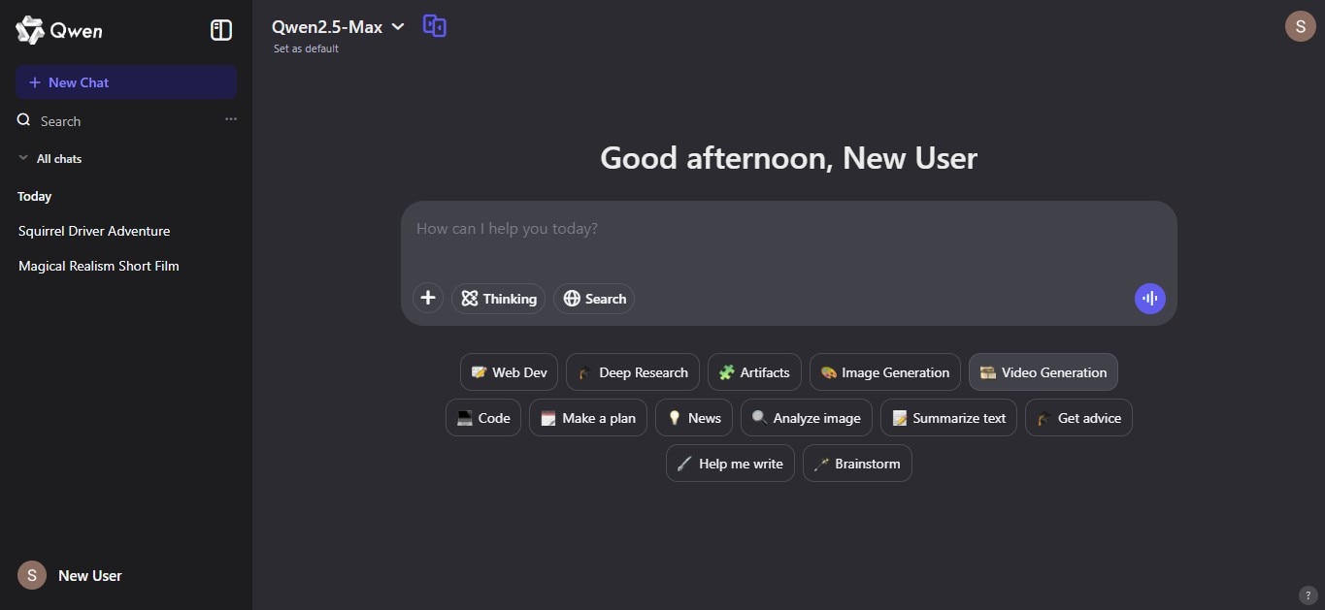Select the Make a plan chip

click(588, 418)
